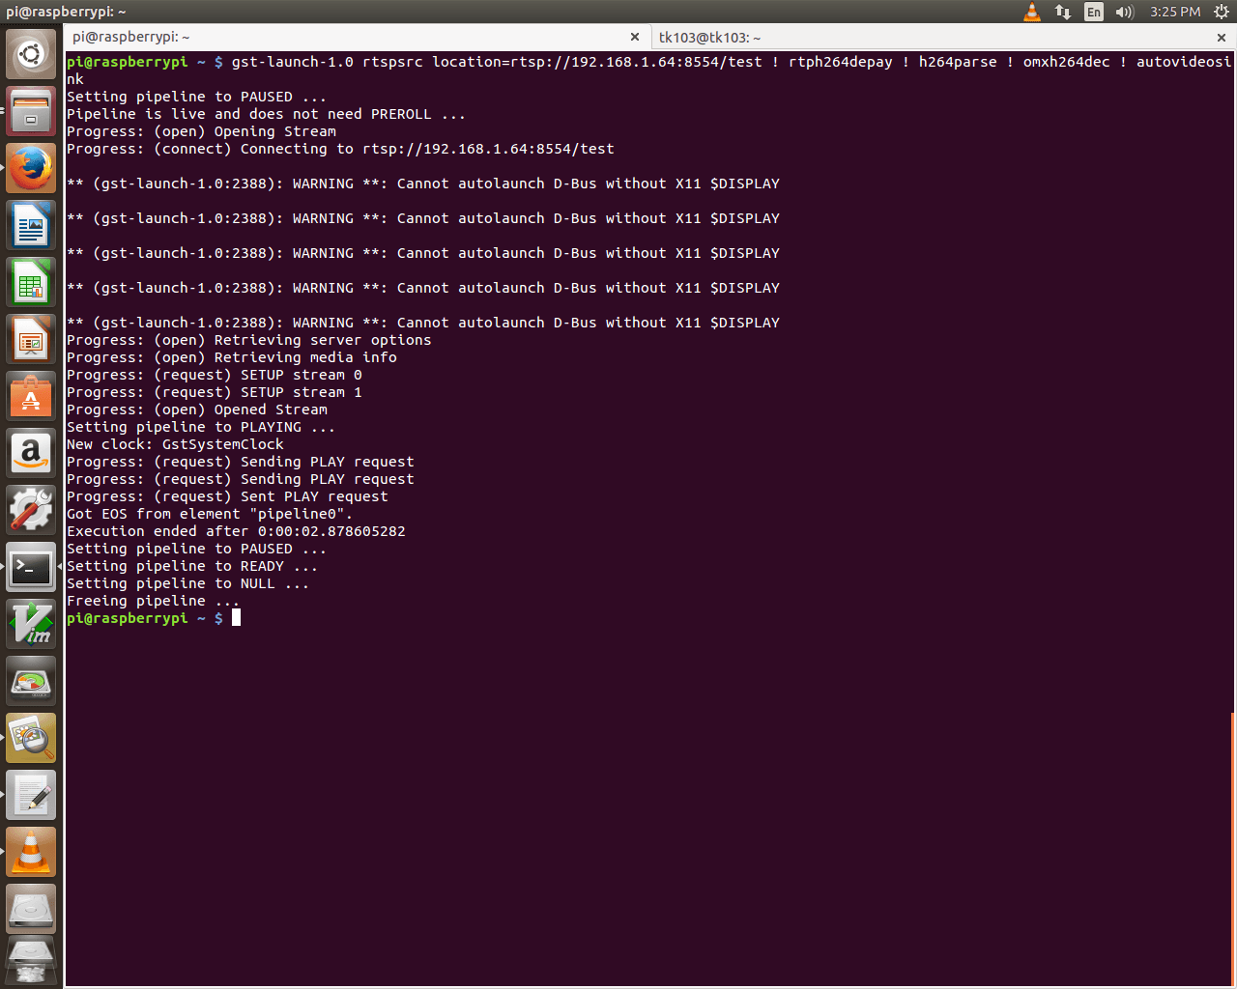Open Ubuntu Software Center
The height and width of the screenshot is (989, 1237).
point(31,396)
